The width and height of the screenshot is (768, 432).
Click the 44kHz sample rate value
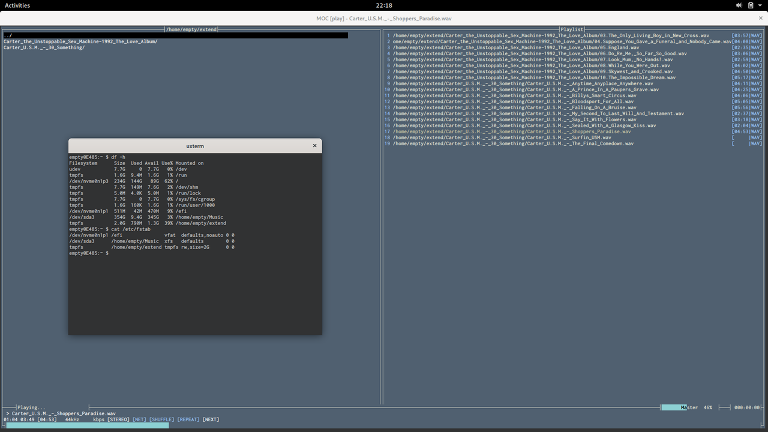72,419
